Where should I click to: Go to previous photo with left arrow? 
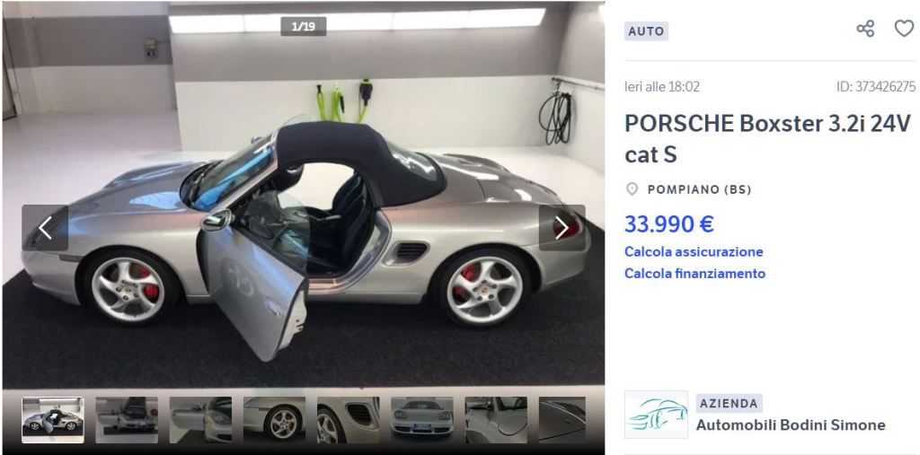click(x=45, y=228)
